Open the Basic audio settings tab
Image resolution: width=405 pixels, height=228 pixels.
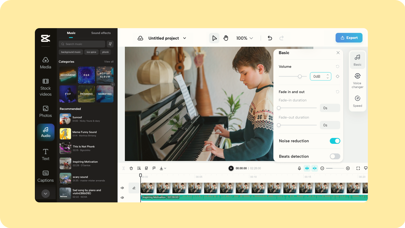357,60
